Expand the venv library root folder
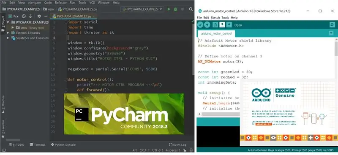 [x=13, y=27]
